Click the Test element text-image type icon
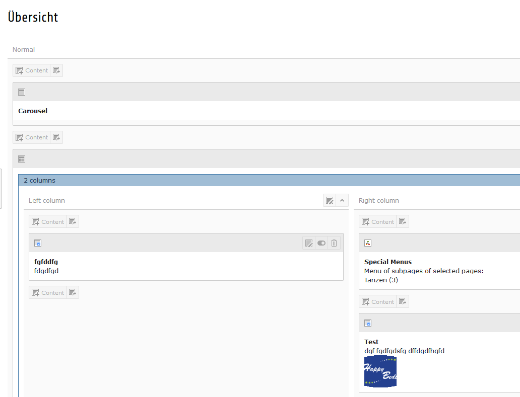The width and height of the screenshot is (520, 397). 368,323
